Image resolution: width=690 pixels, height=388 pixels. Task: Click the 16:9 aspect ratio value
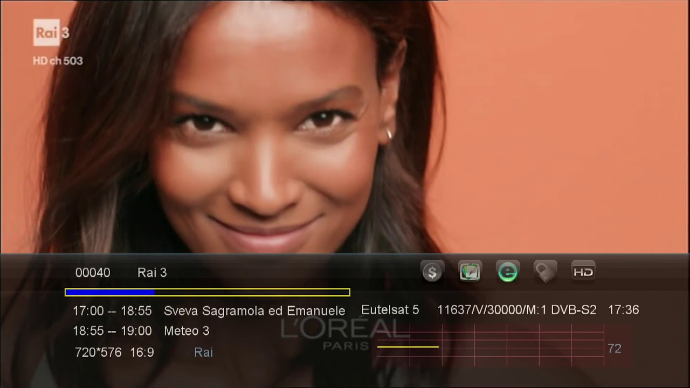pyautogui.click(x=142, y=352)
